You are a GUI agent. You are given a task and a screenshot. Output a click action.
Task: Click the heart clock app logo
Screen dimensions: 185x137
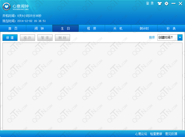coord(6,7)
